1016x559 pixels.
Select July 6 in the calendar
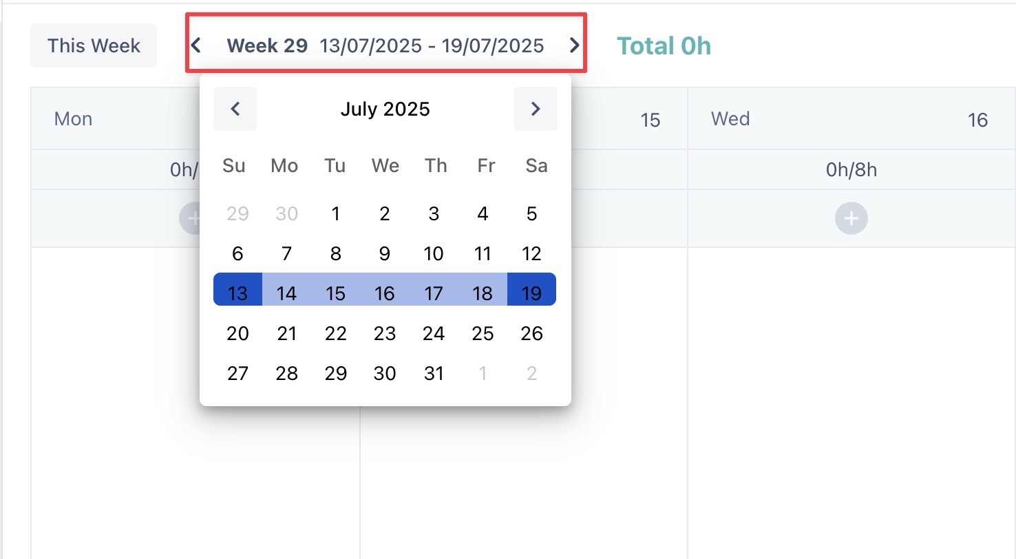[237, 254]
